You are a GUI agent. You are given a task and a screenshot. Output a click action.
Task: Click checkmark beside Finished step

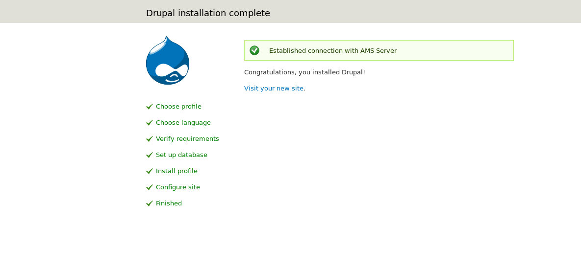150,203
